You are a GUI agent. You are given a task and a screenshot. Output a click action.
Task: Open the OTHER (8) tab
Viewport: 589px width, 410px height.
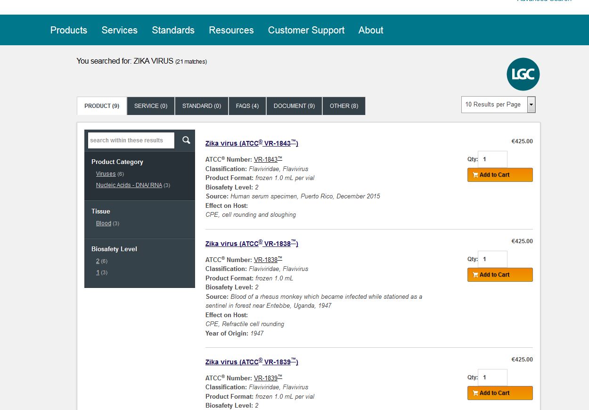click(344, 106)
